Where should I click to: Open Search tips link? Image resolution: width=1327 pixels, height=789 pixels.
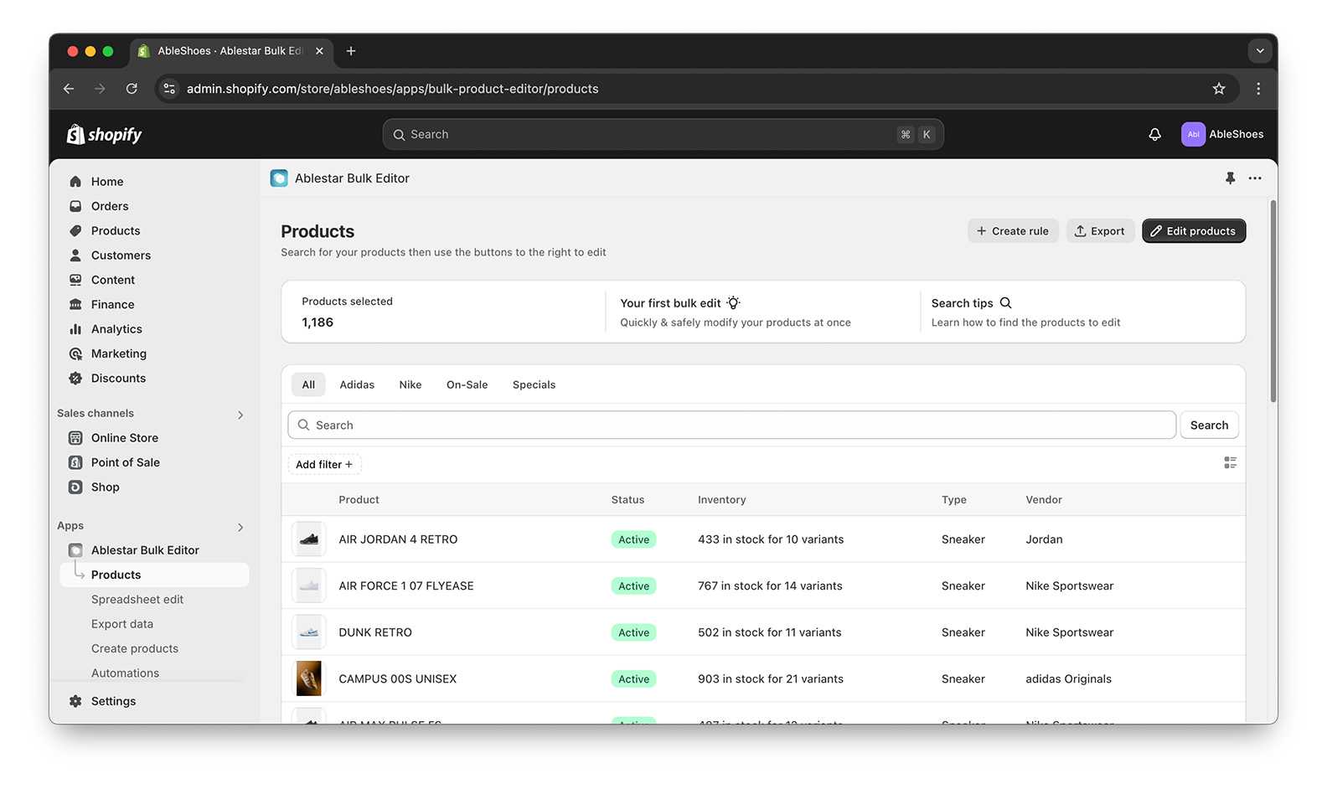[972, 303]
